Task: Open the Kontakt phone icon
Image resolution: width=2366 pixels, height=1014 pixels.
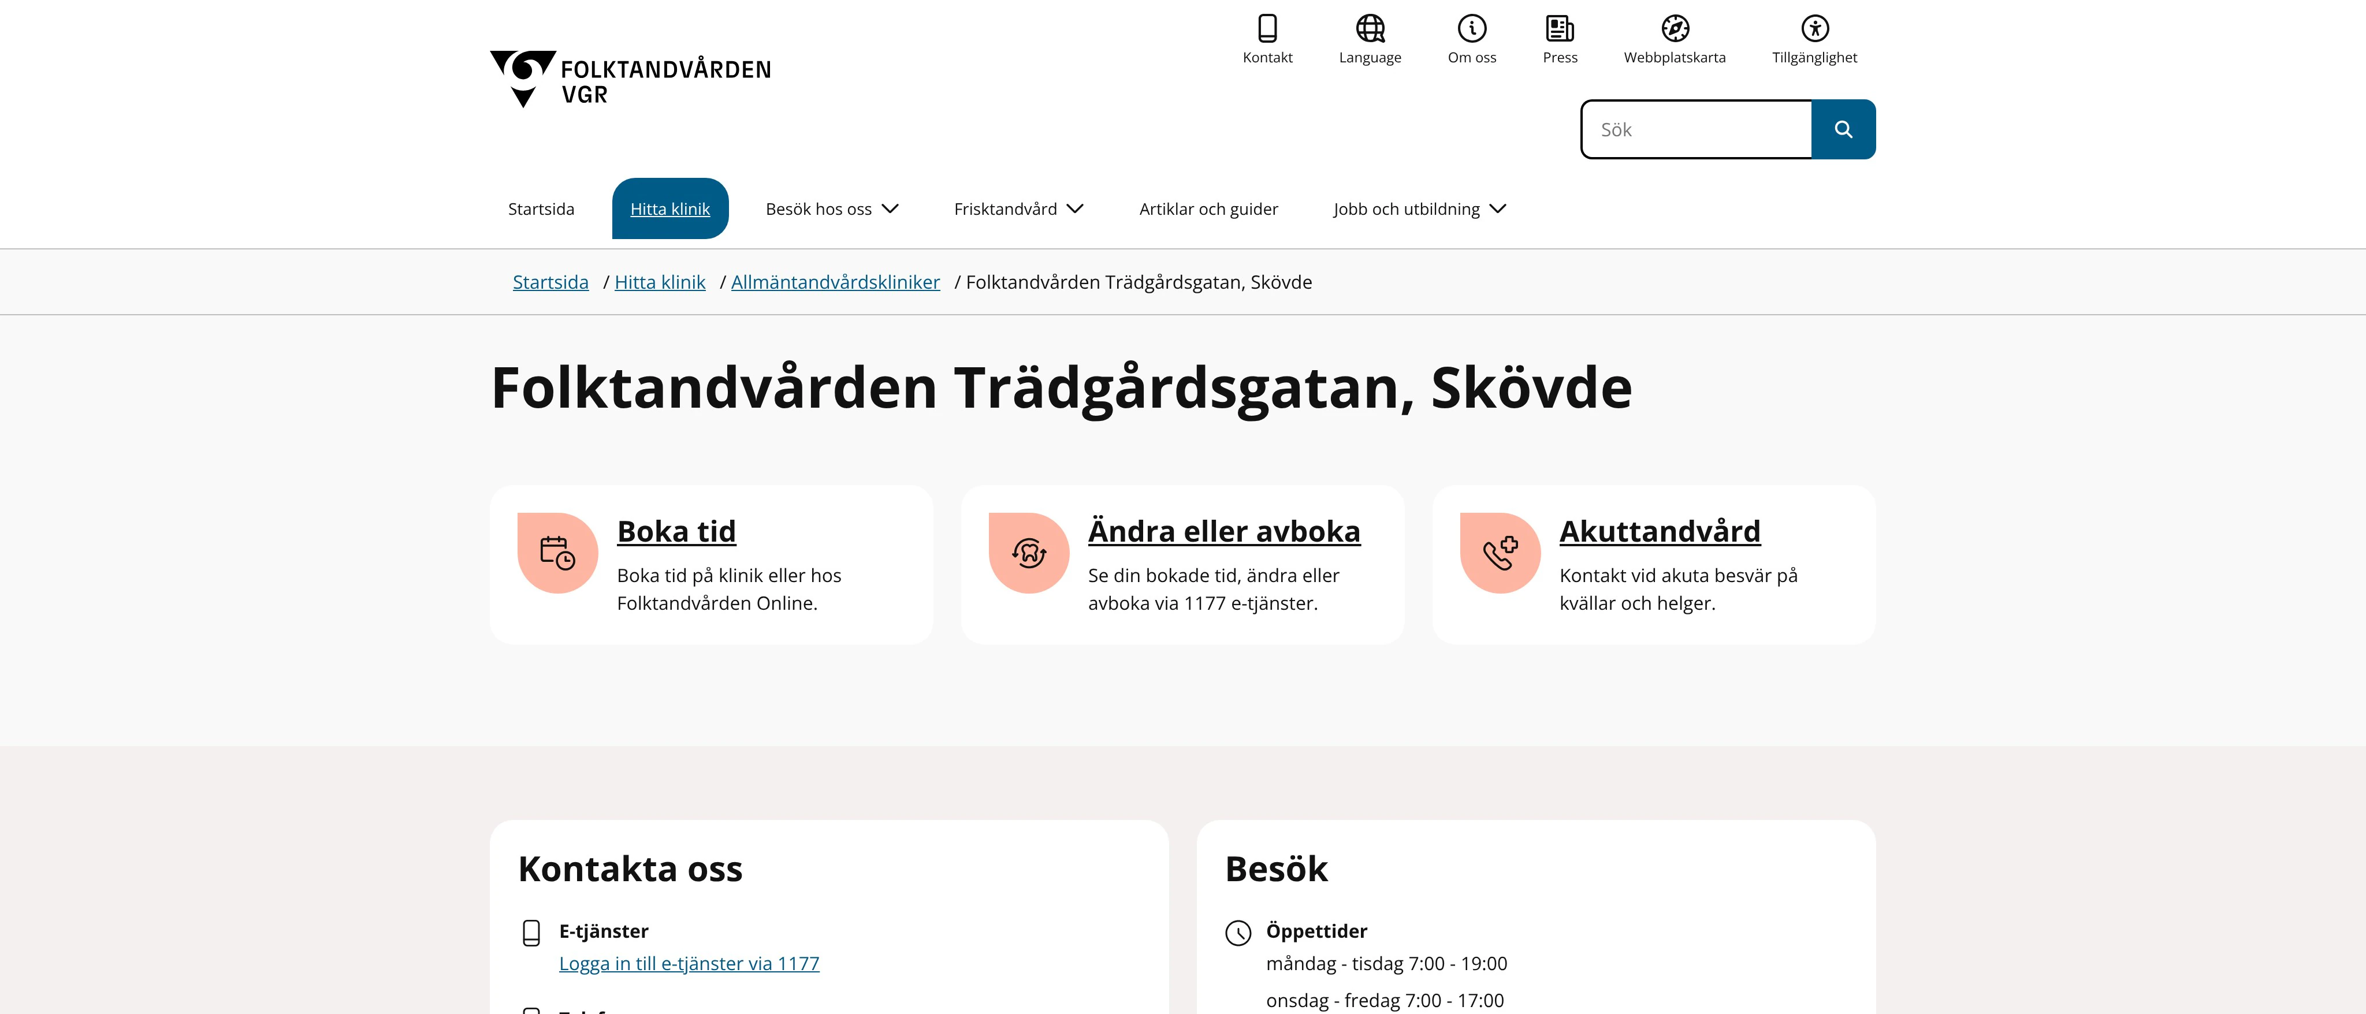Action: [1267, 28]
